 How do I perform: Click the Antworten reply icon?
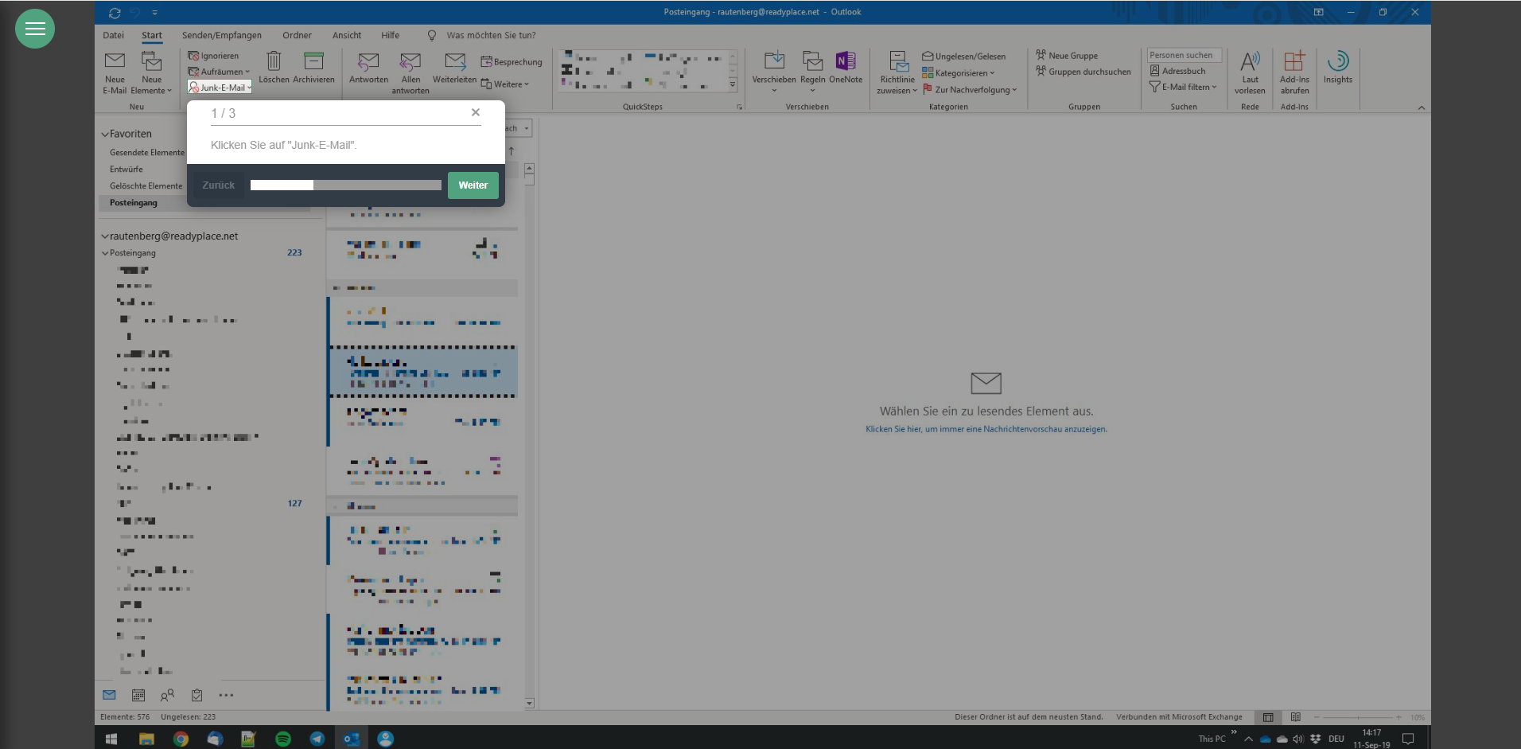pyautogui.click(x=368, y=62)
